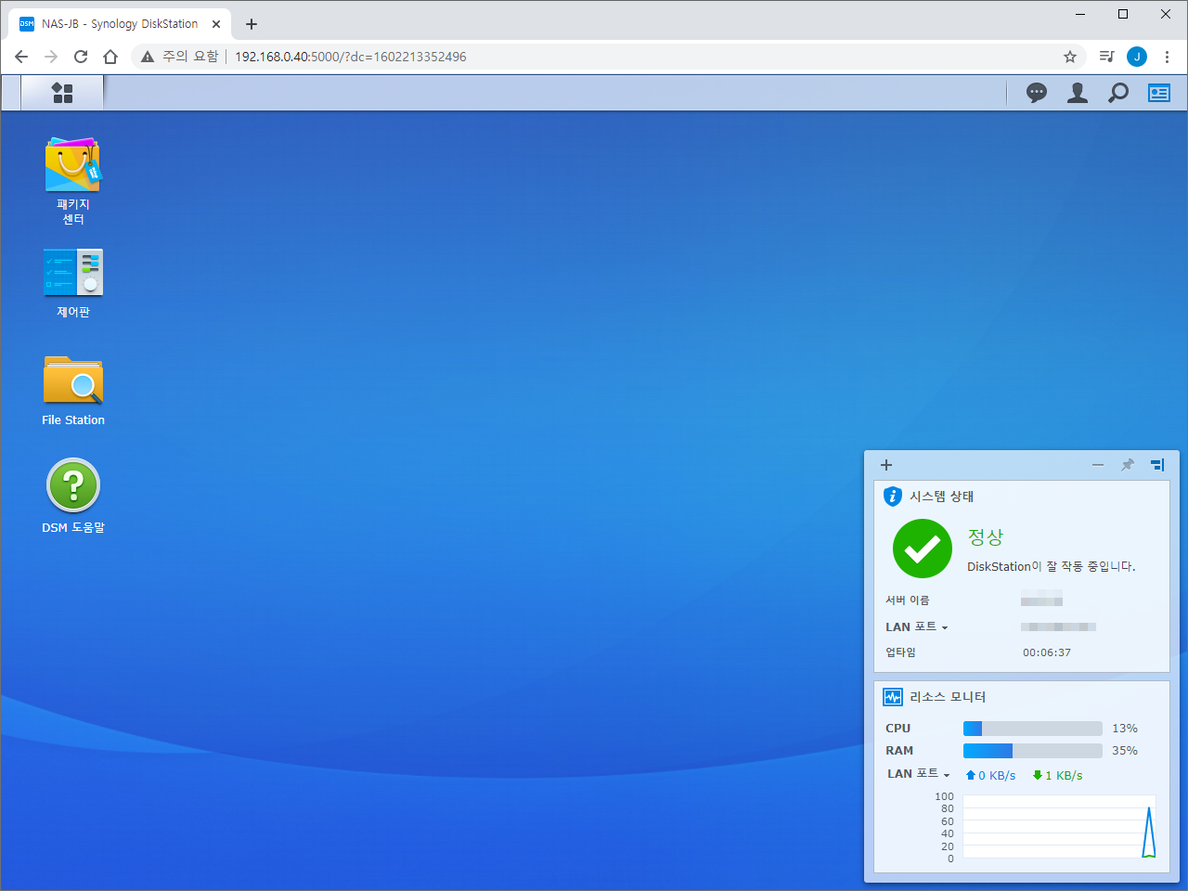This screenshot has height=891, width=1188.
Task: Expand LAN port dropdown in system status
Action: point(917,627)
